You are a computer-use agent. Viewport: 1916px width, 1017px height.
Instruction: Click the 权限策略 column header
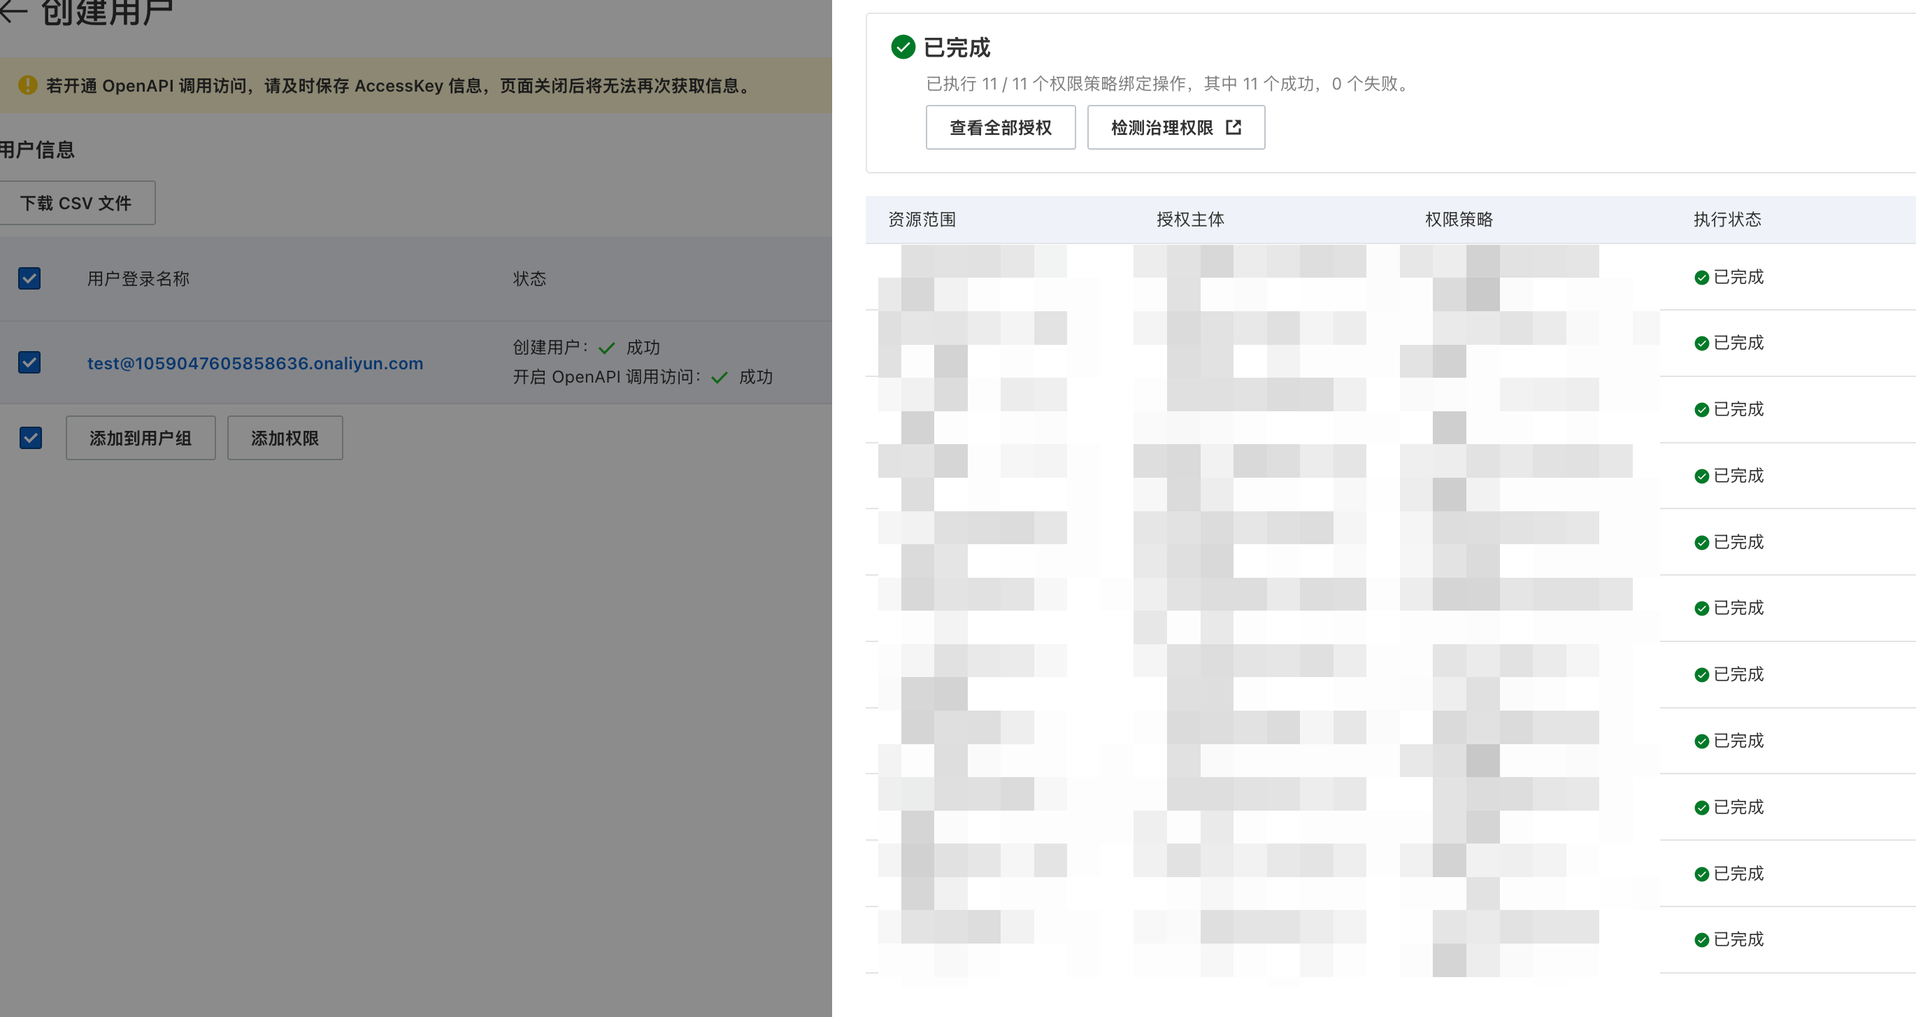tap(1459, 220)
